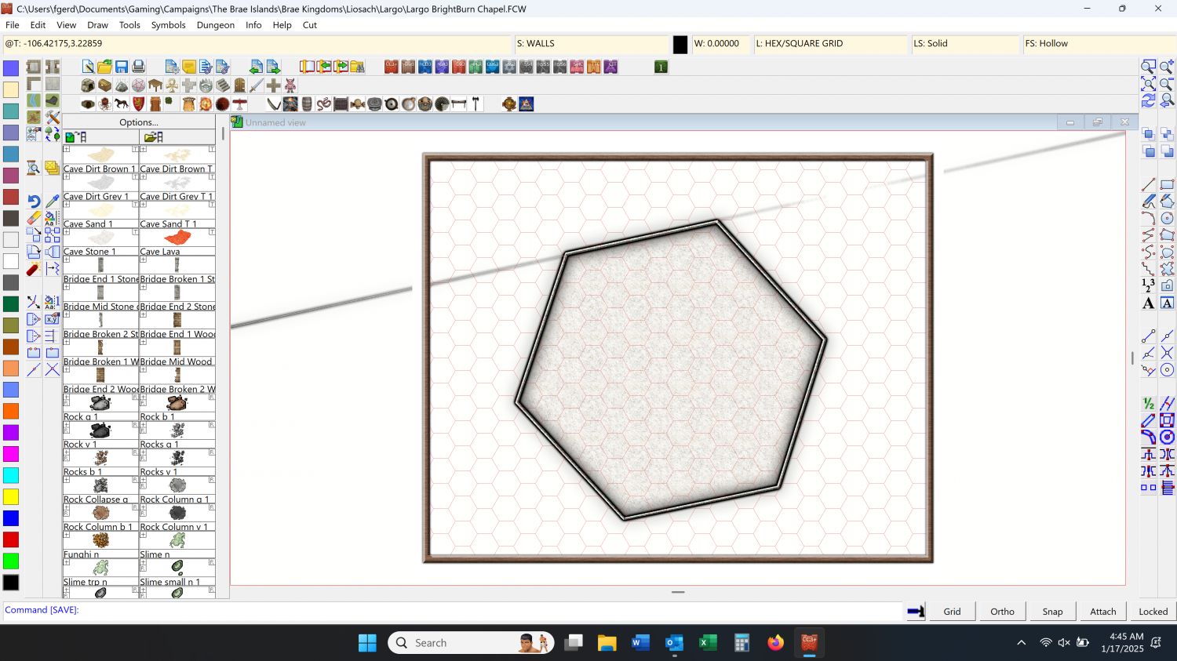
Task: Open Firefox from the taskbar
Action: (775, 643)
